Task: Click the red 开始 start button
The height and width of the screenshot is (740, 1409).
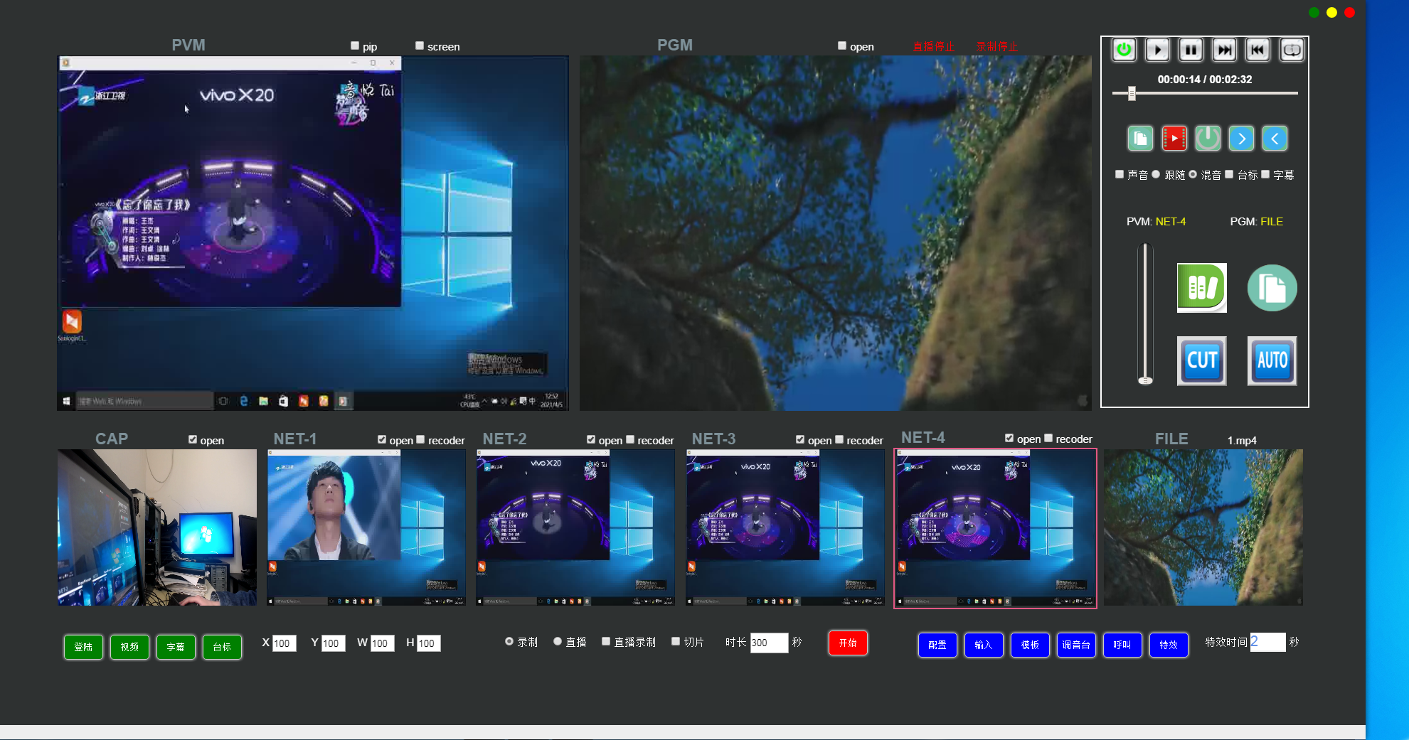Action: click(x=847, y=643)
